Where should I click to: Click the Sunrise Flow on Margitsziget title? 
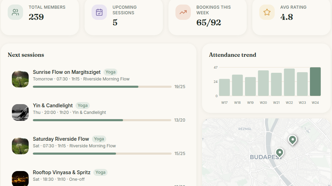point(67,72)
